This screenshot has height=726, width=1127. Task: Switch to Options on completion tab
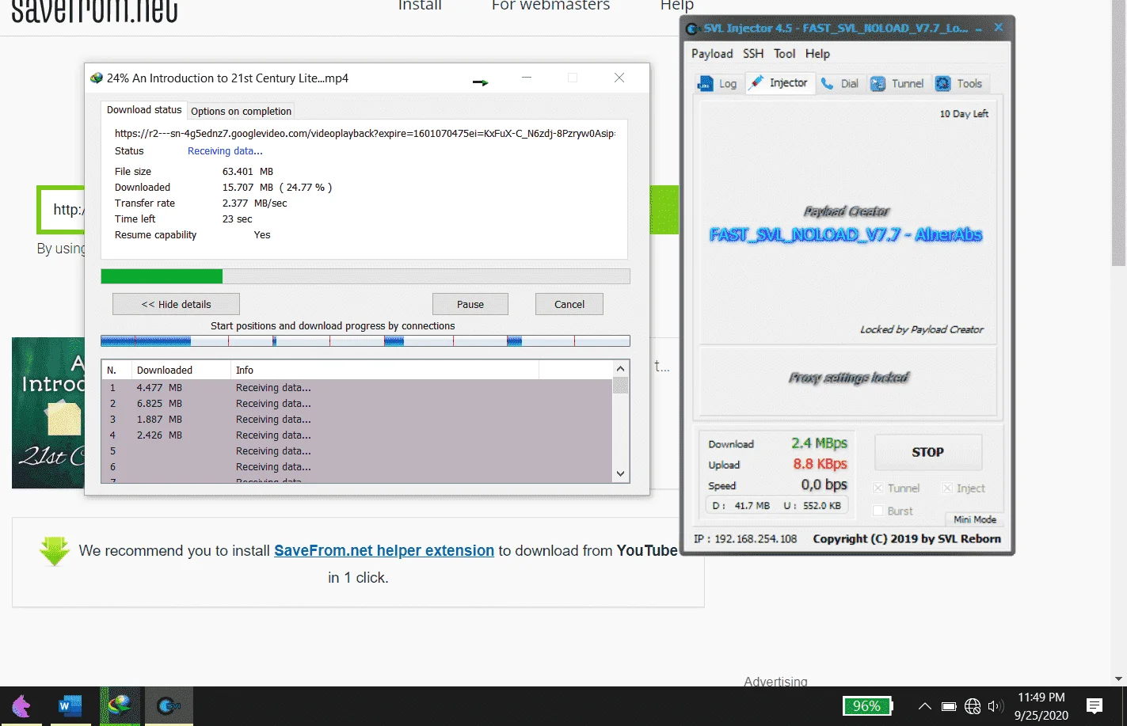(241, 112)
